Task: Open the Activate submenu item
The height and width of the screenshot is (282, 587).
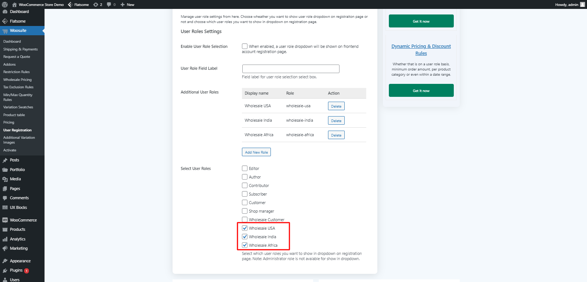Action: click(x=10, y=150)
